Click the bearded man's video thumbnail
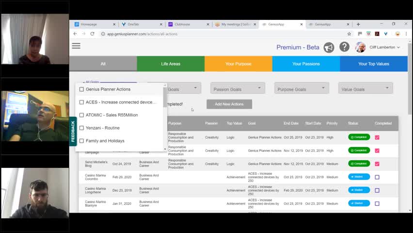Screen dimensions: 413x233 [35, 193]
